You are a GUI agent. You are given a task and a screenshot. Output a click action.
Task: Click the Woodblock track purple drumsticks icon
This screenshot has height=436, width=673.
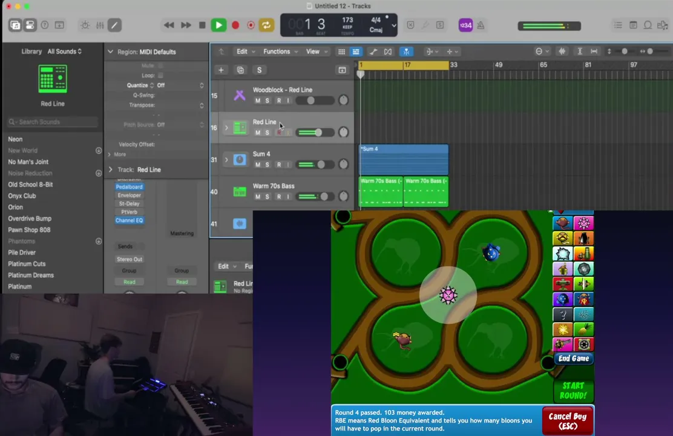pos(240,95)
